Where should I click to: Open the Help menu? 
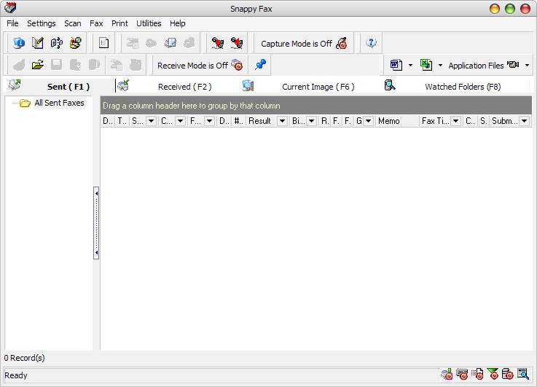(177, 23)
